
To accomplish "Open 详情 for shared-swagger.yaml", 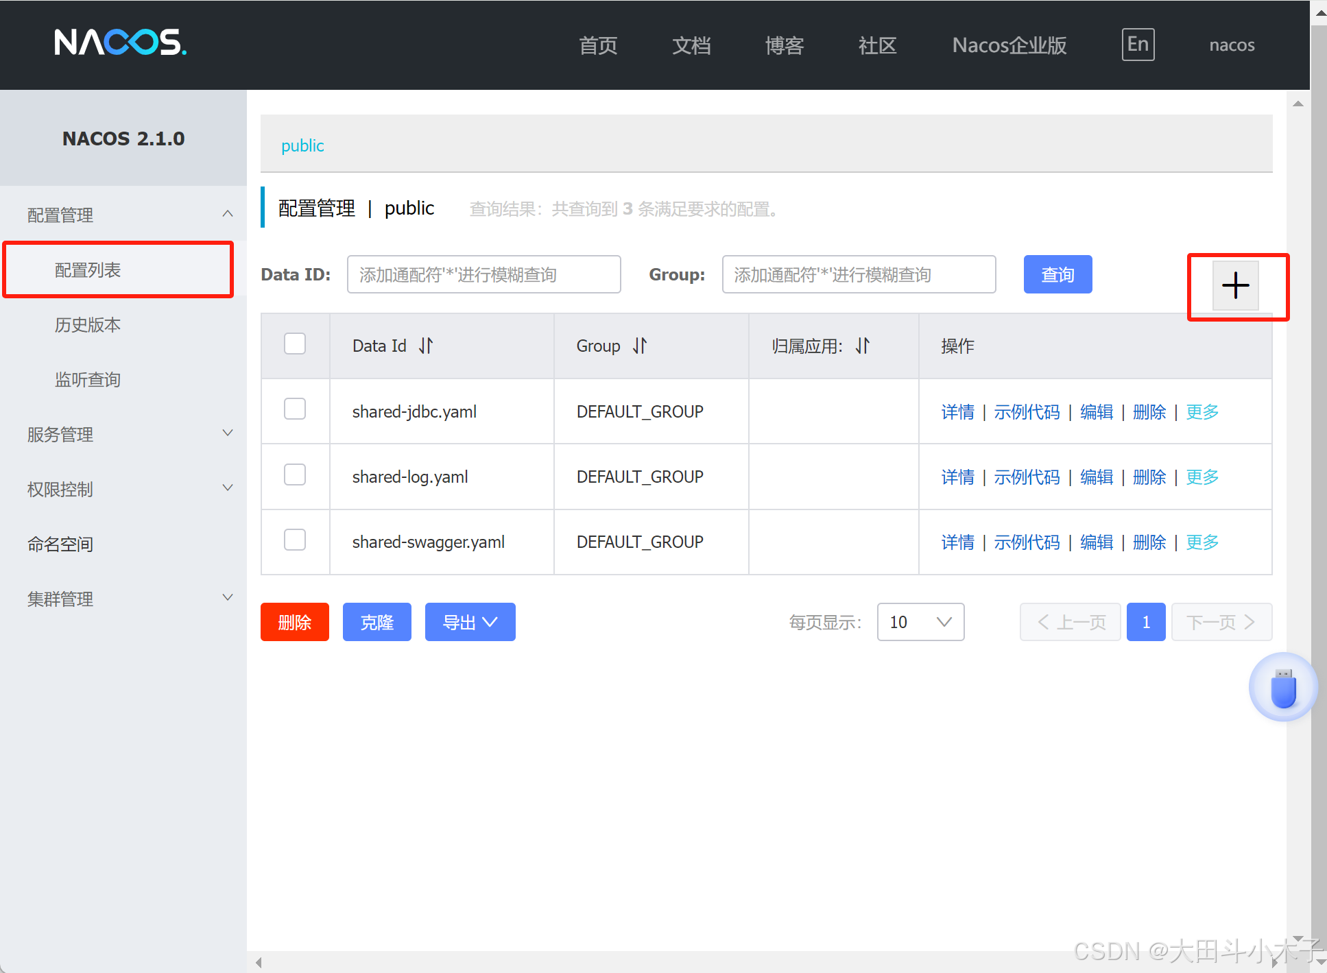I will click(957, 542).
